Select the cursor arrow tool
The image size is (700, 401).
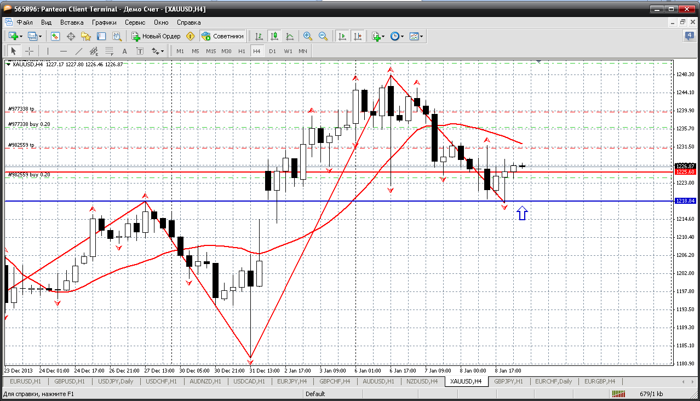[x=14, y=51]
